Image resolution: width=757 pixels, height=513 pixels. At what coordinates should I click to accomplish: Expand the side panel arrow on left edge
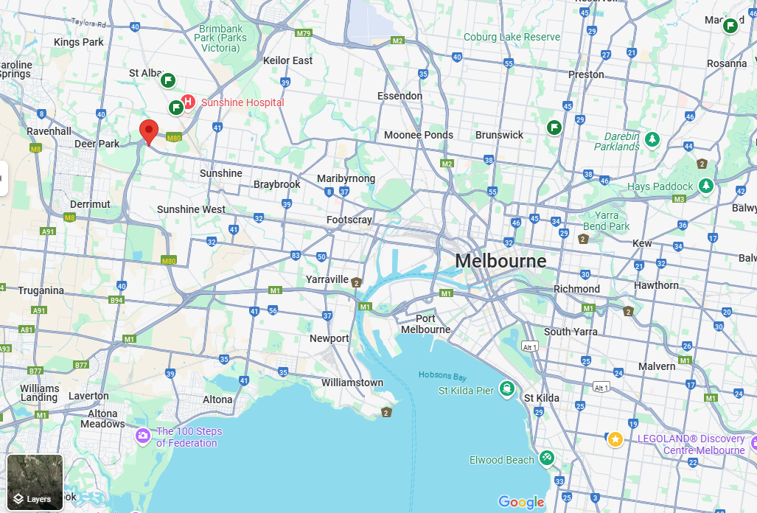pos(3,178)
